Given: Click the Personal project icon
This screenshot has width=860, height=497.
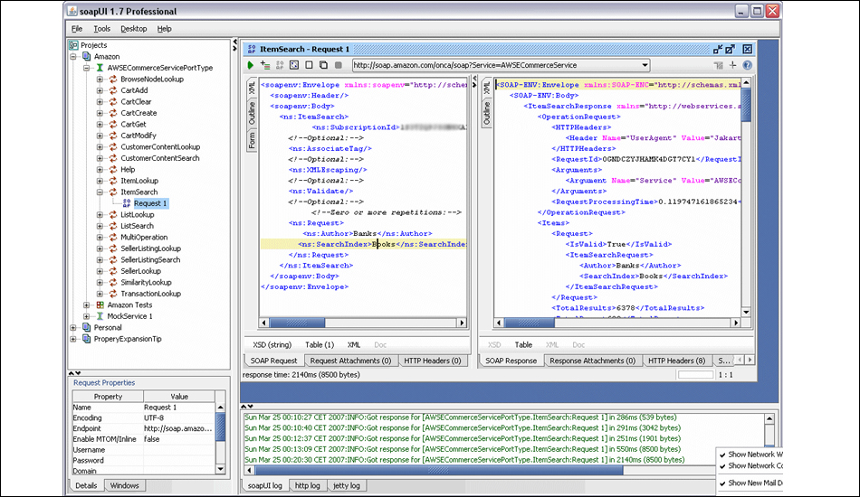Looking at the screenshot, I should (87, 327).
